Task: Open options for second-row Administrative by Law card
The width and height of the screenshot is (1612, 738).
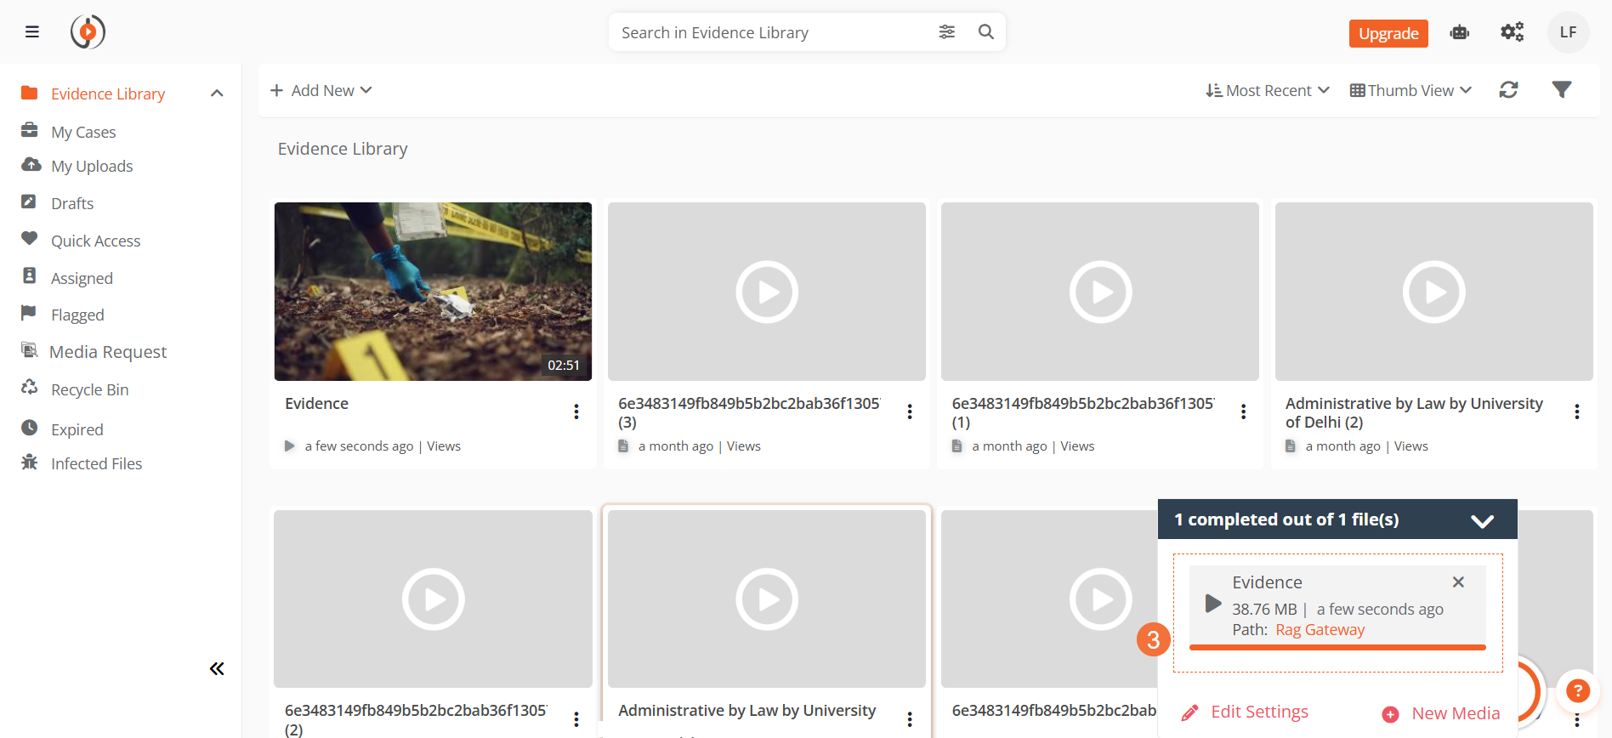Action: point(910,719)
